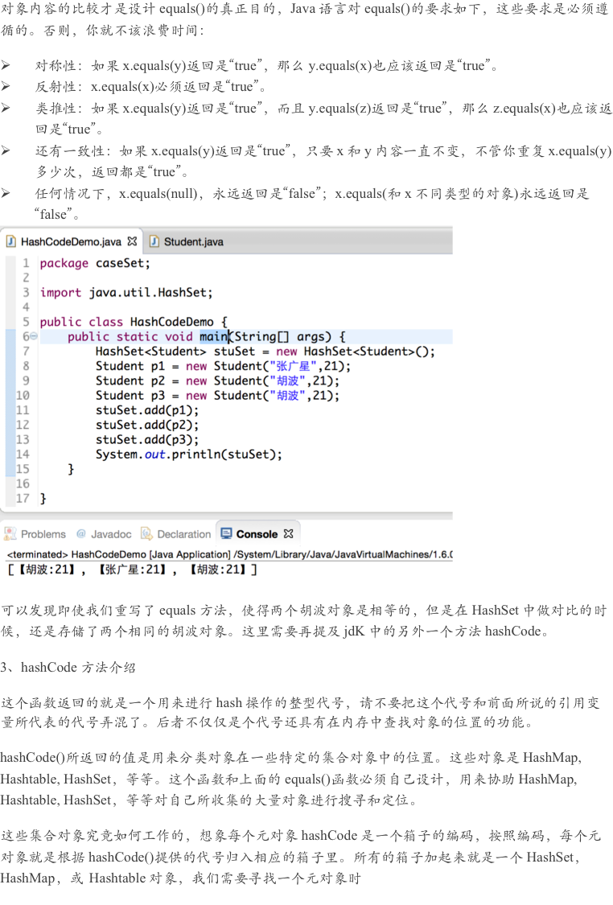
Task: Collapse the main method fold marker at line 6
Action: [x=34, y=336]
